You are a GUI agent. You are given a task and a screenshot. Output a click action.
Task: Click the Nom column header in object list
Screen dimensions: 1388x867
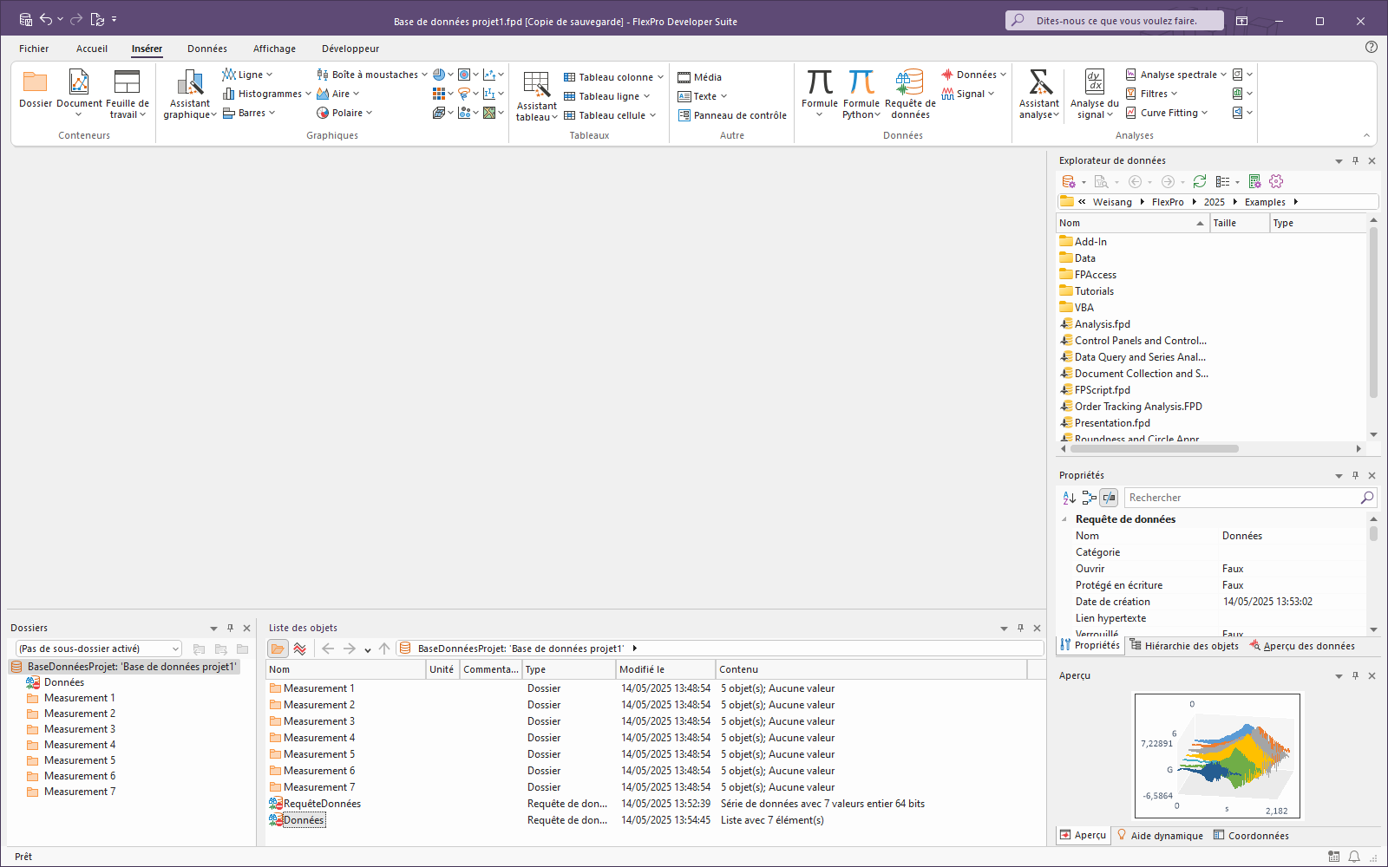(345, 669)
